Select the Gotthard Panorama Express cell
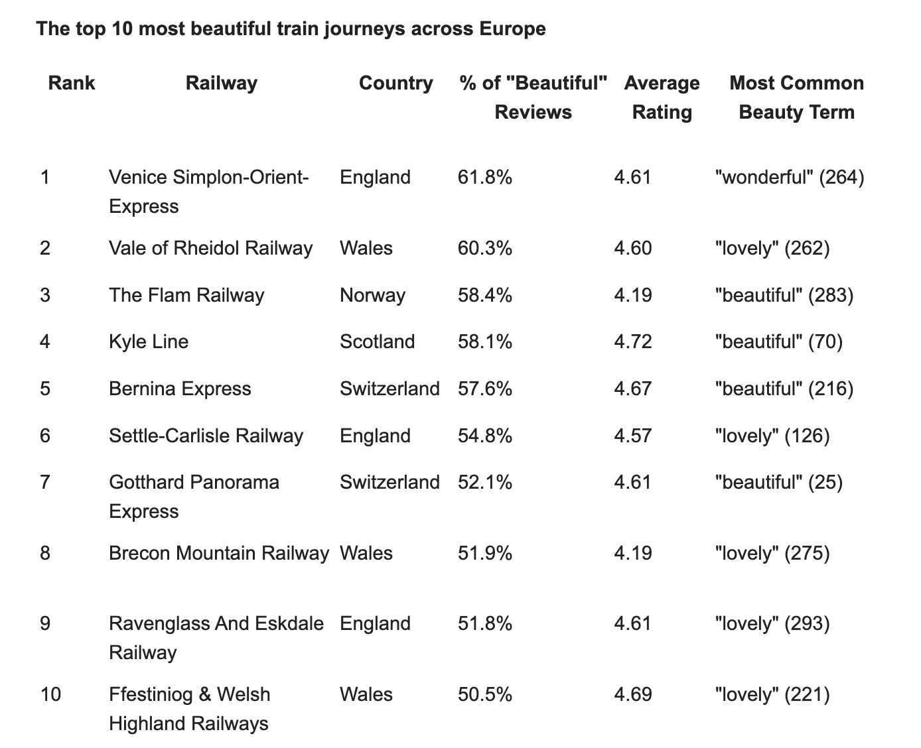The height and width of the screenshot is (748, 921). pos(194,497)
